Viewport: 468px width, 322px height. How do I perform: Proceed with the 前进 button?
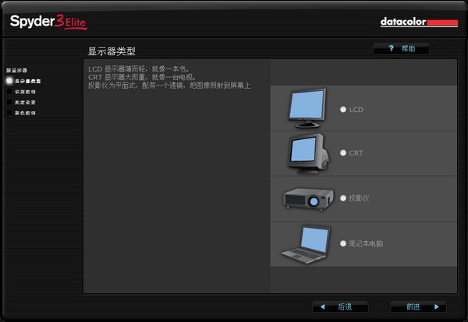point(418,306)
